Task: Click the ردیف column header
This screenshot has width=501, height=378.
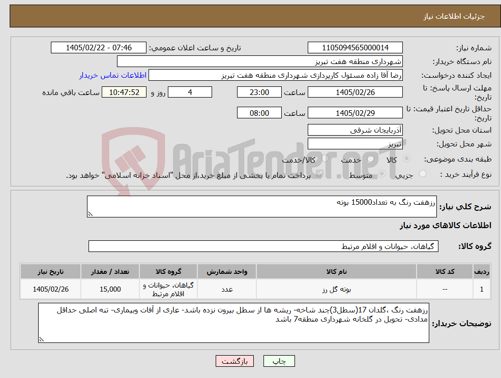Action: pos(482,272)
